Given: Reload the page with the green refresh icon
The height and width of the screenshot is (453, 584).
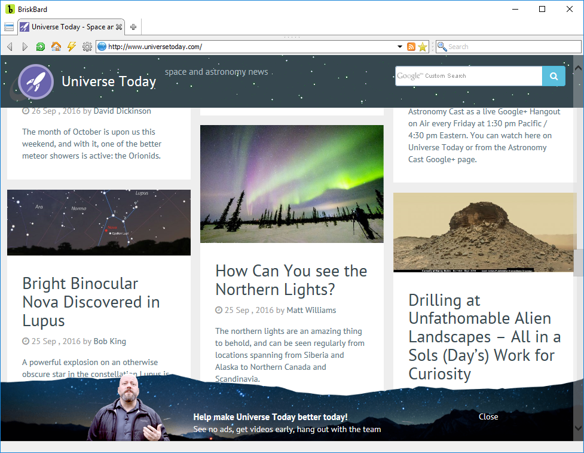Looking at the screenshot, I should pos(40,47).
